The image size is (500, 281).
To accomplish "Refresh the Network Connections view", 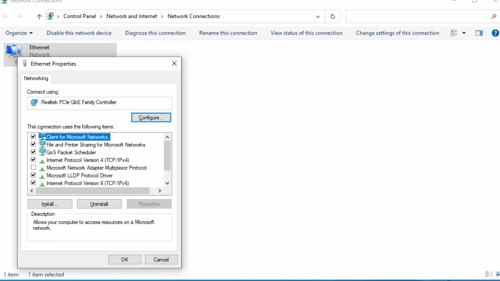I will (x=333, y=17).
